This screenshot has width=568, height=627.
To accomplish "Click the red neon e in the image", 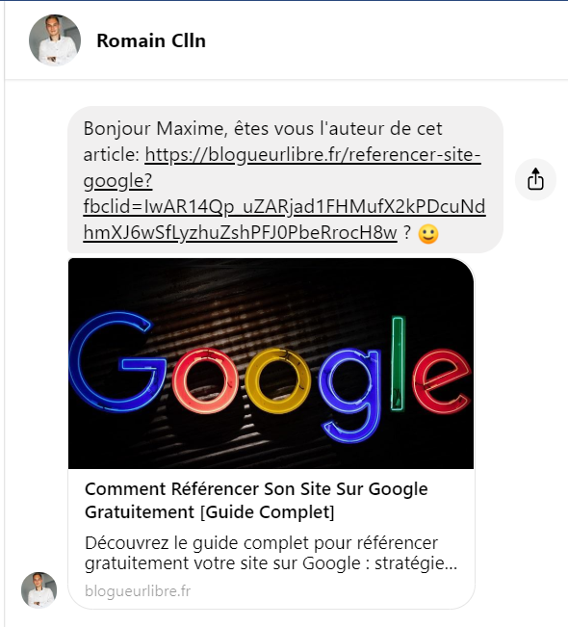I will [x=441, y=381].
